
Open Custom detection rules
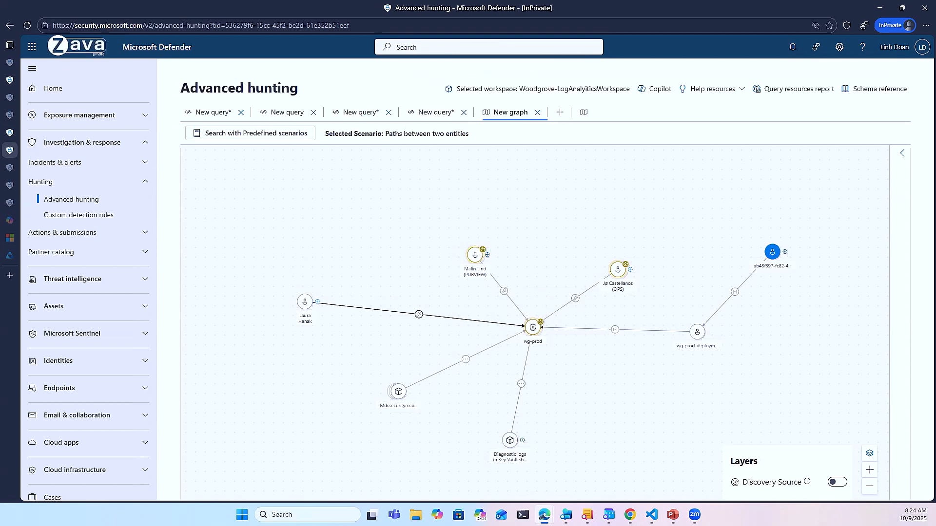point(78,215)
